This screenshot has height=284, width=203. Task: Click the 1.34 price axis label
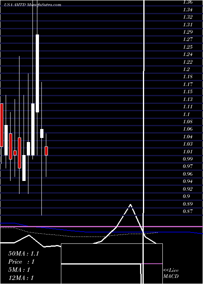click(x=188, y=10)
